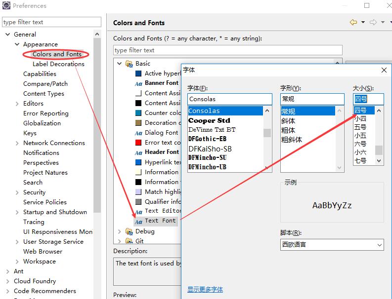Select 五号 font size
Screen dimensions: 392x299
[x=360, y=127]
